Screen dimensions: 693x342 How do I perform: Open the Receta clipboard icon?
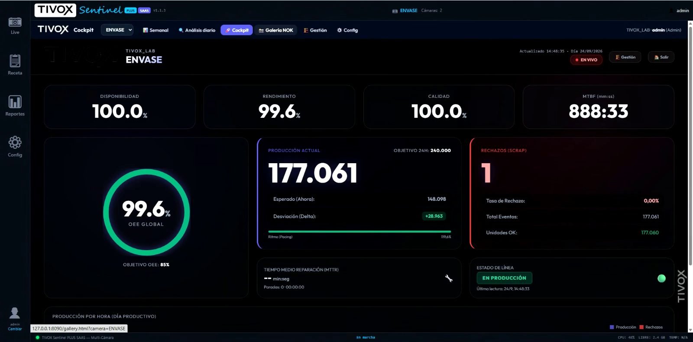(15, 61)
